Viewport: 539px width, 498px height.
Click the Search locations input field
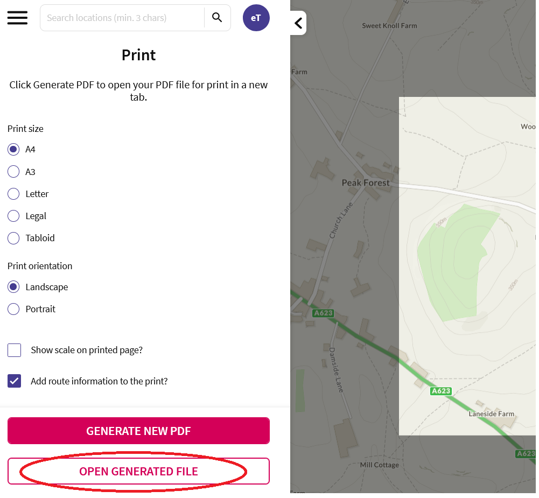(121, 17)
